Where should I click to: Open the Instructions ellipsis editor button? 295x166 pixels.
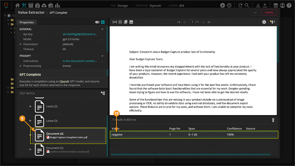(x=102, y=61)
